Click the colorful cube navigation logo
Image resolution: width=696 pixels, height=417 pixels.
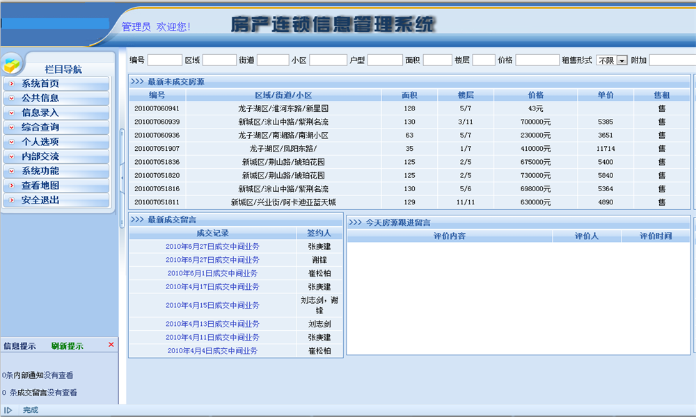tap(12, 65)
